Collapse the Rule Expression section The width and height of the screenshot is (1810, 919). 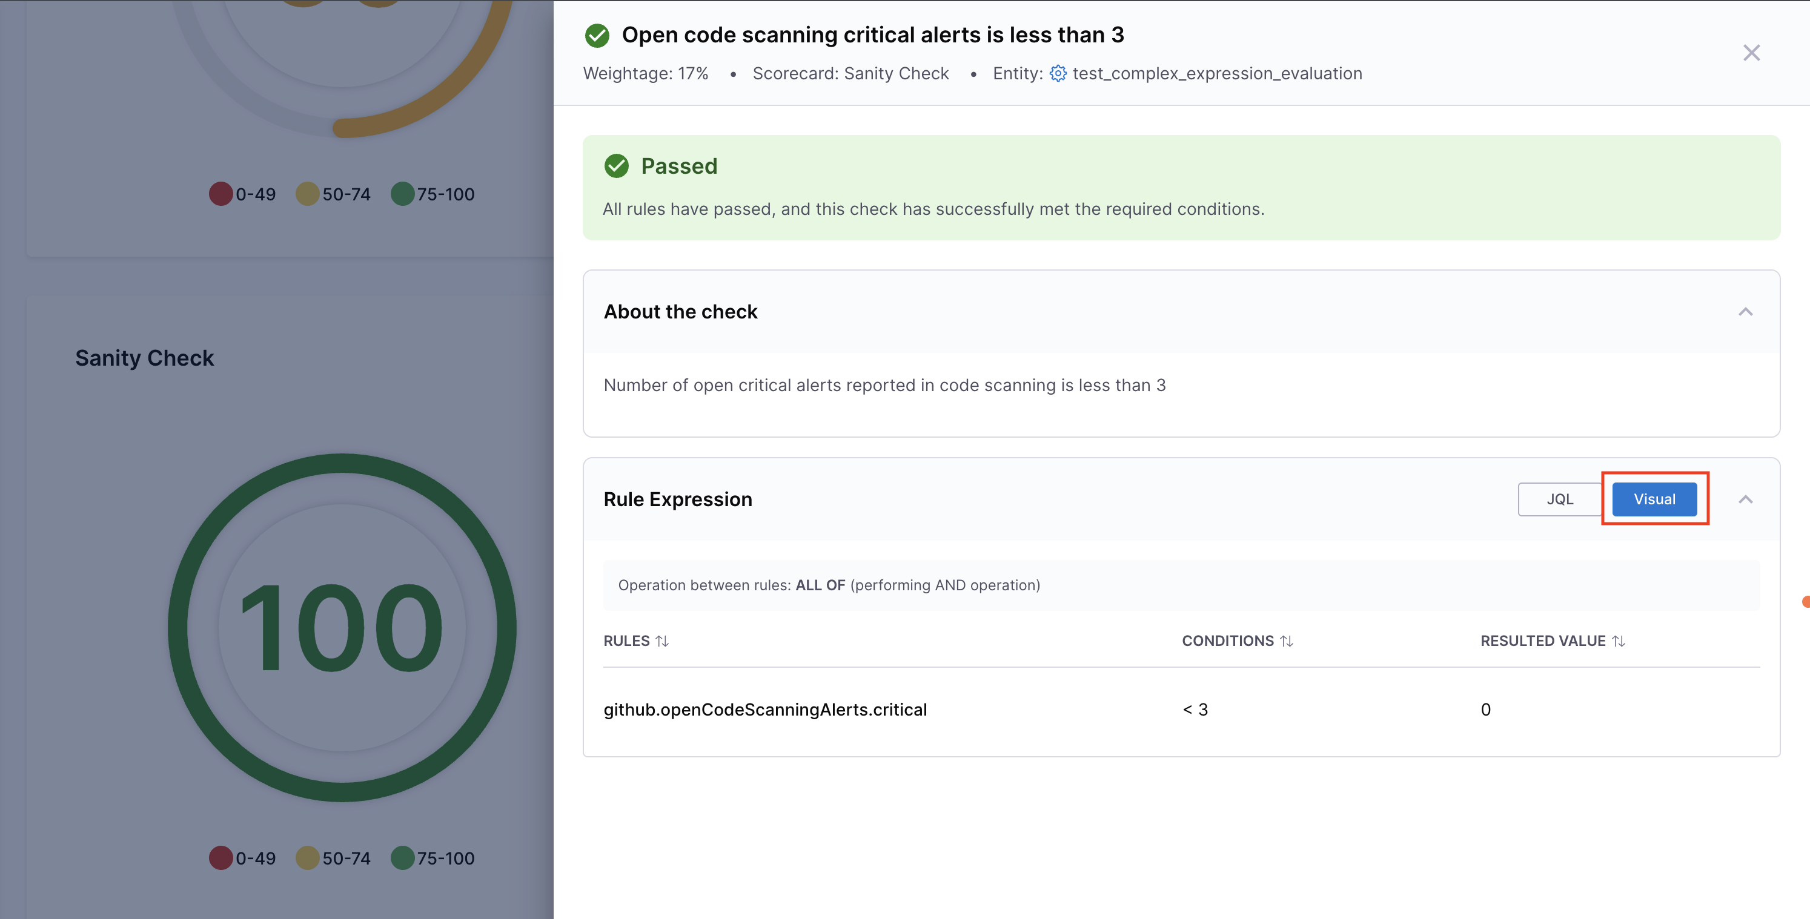pyautogui.click(x=1745, y=499)
